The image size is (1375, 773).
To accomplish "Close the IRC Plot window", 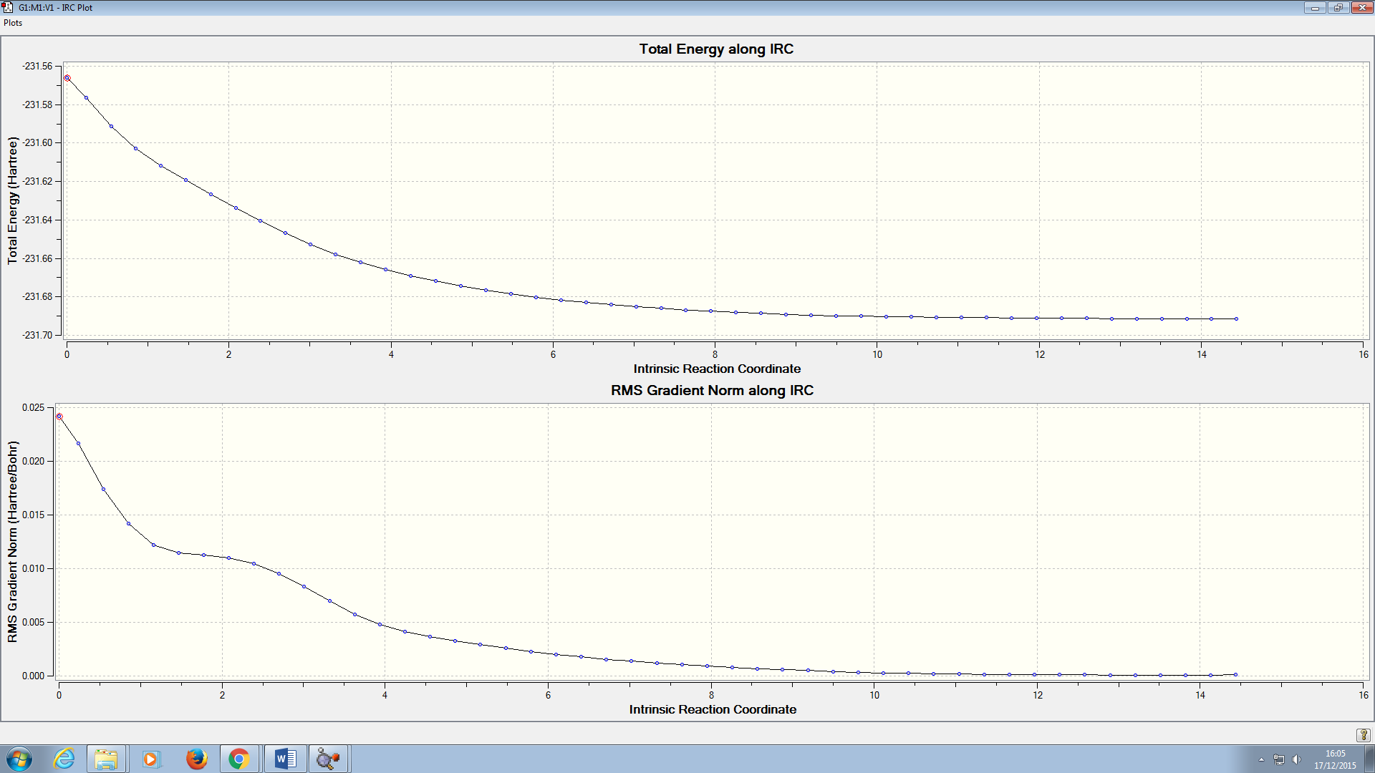I will tap(1361, 8).
